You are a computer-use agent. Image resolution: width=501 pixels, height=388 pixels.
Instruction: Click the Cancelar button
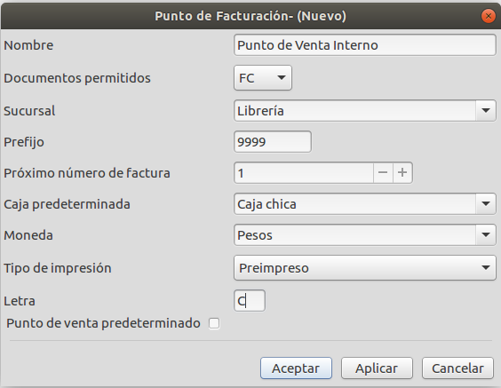(x=457, y=368)
